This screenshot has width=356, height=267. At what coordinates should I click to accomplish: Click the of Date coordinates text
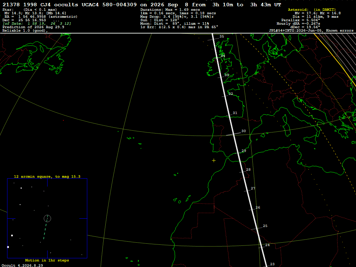[x=37, y=23]
